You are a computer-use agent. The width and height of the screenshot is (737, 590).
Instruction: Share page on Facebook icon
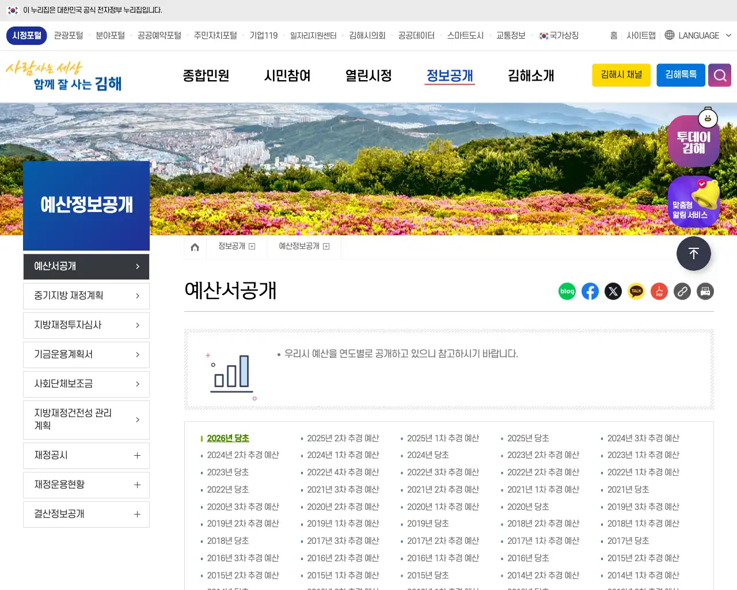(x=590, y=292)
